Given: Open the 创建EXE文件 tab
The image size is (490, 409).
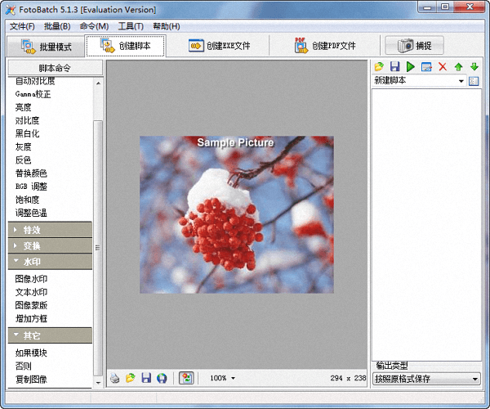Looking at the screenshot, I should click(219, 46).
